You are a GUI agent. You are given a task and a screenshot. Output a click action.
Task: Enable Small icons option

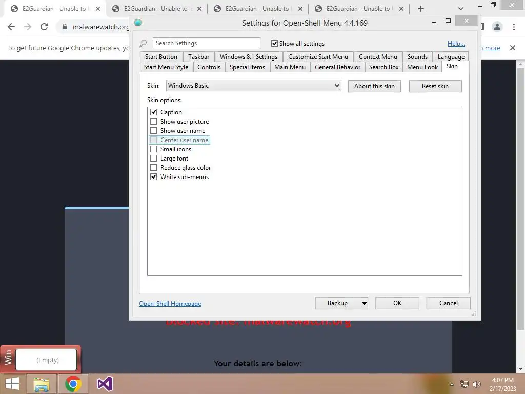pyautogui.click(x=153, y=149)
